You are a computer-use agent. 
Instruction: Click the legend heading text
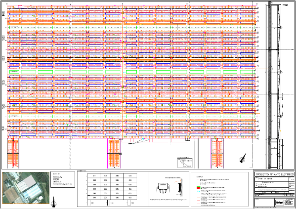pos(200,177)
